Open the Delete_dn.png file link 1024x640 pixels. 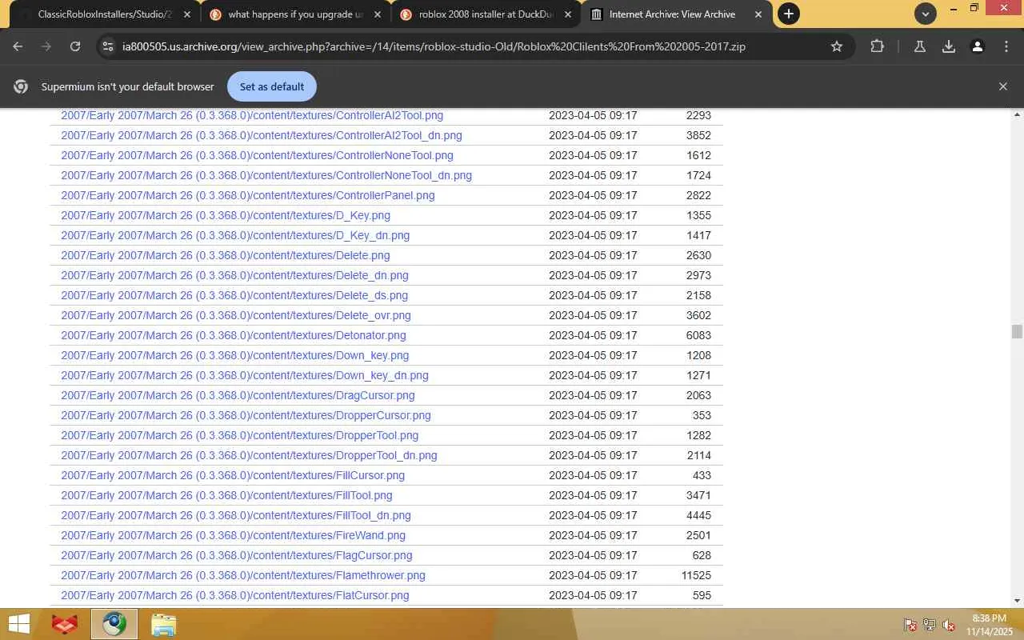[x=234, y=275]
